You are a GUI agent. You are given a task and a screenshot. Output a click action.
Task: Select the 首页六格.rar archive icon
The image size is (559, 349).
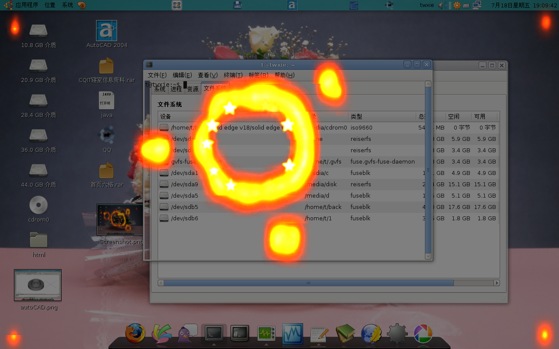point(107,170)
